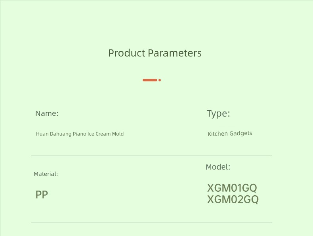Viewport: 313px width, 236px height.
Task: Click the Product Parameters heading
Action: (x=155, y=53)
